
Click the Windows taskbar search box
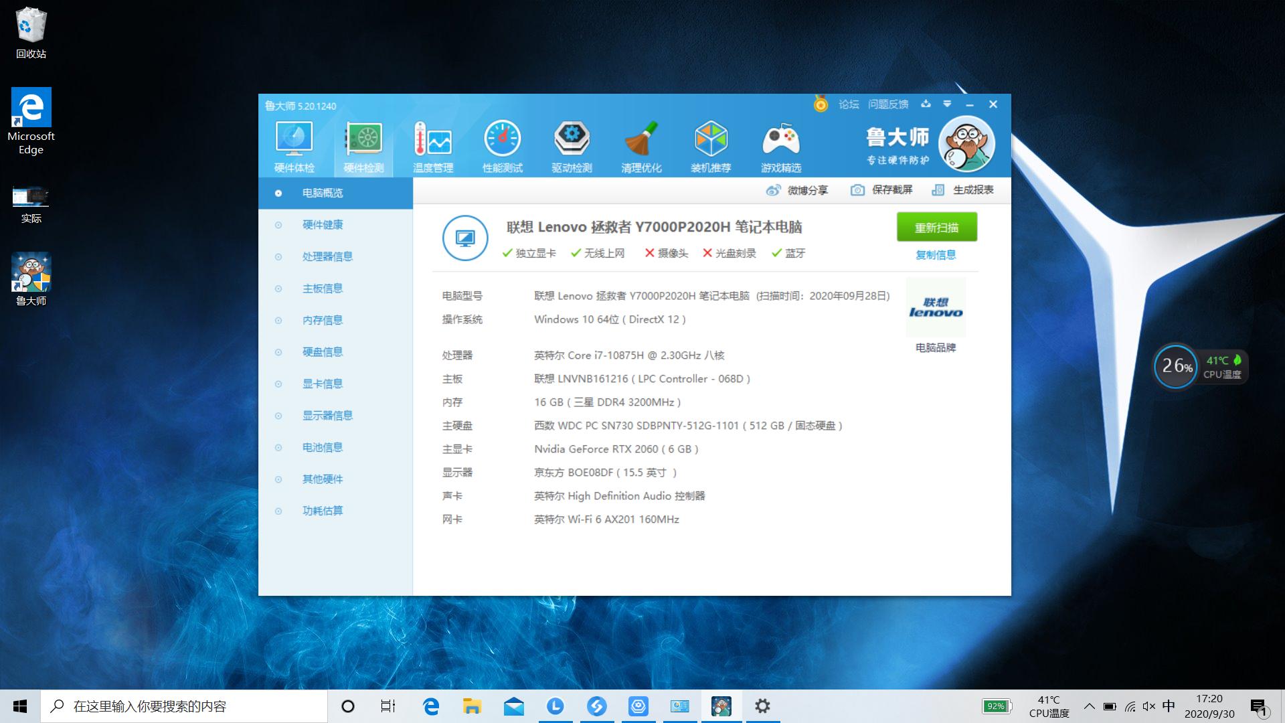click(184, 706)
